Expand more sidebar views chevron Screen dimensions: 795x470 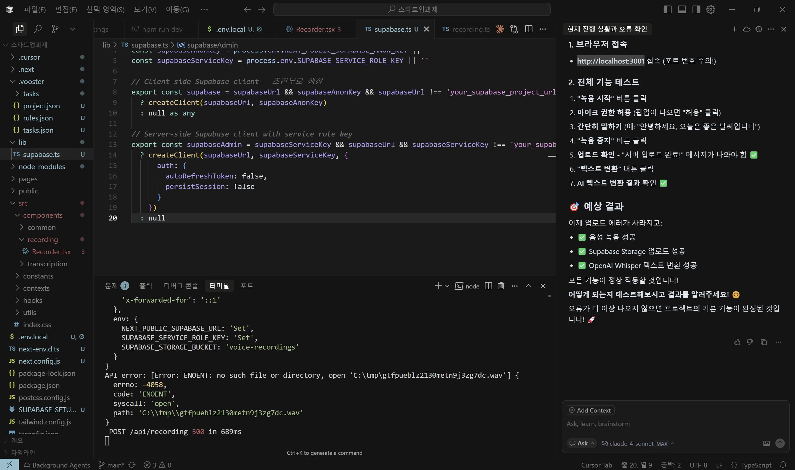pyautogui.click(x=73, y=29)
